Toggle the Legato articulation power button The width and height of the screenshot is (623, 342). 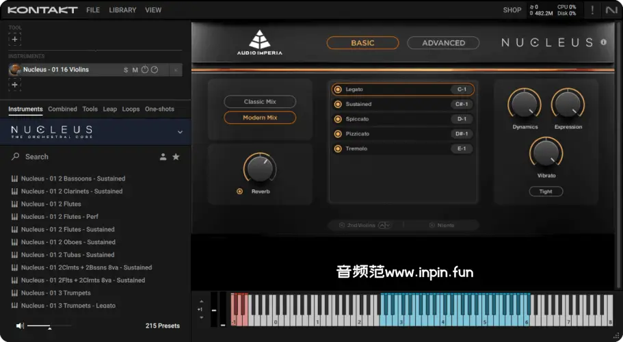338,90
